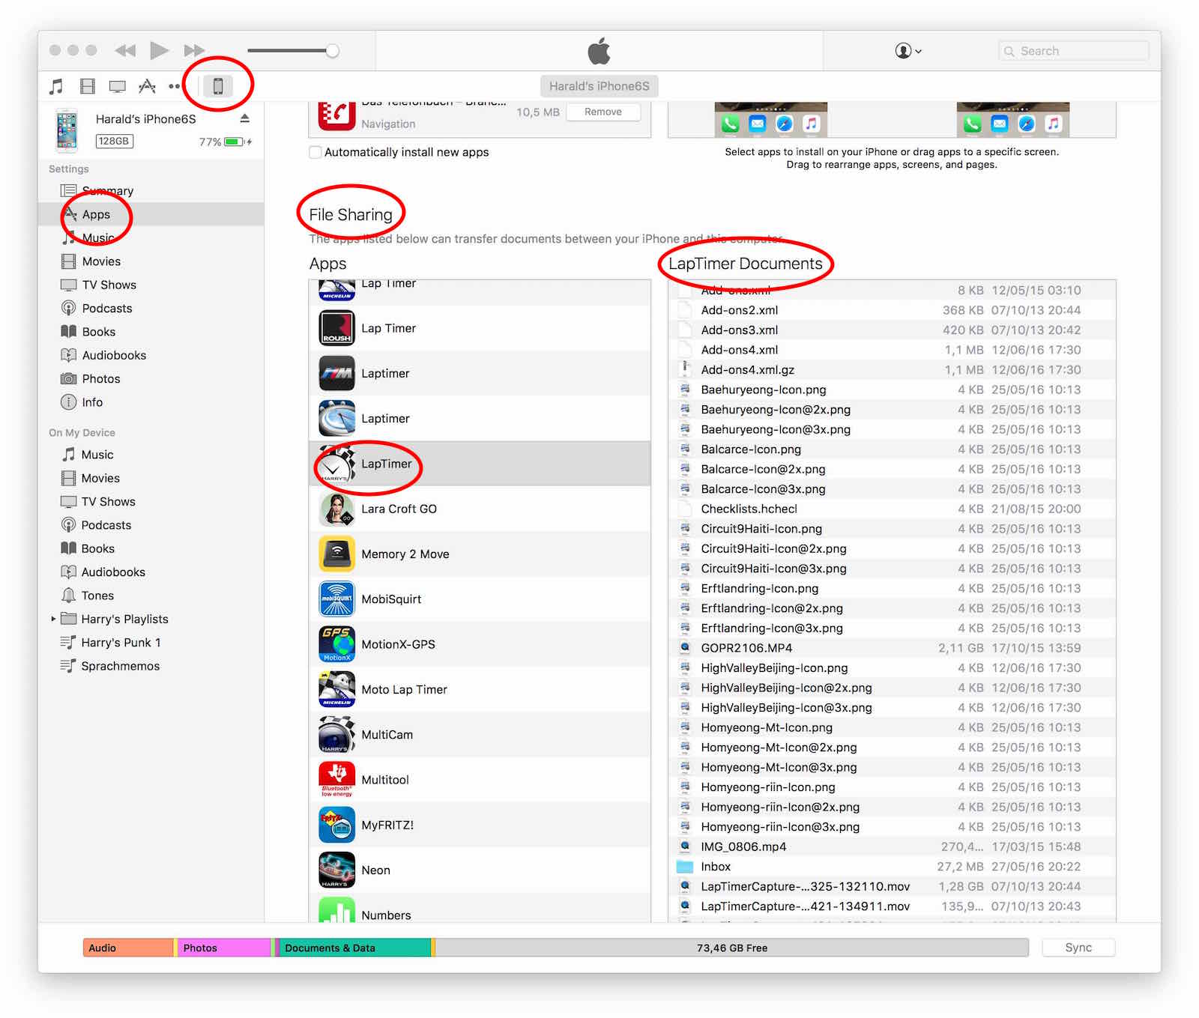Select Roush Lap Timer app
1199x1018 pixels.
tap(480, 328)
